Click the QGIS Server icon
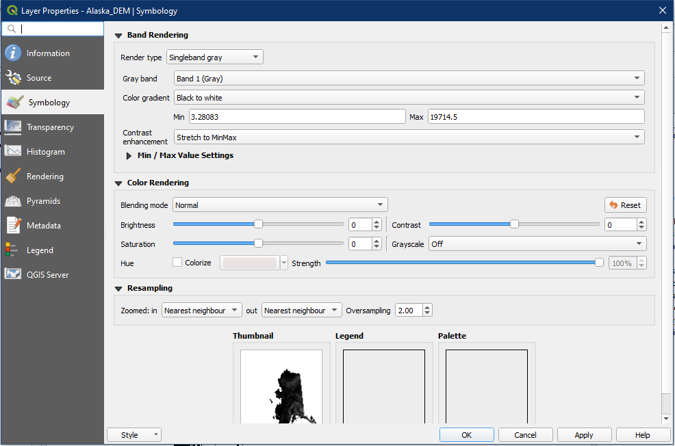The image size is (675, 446). [13, 275]
